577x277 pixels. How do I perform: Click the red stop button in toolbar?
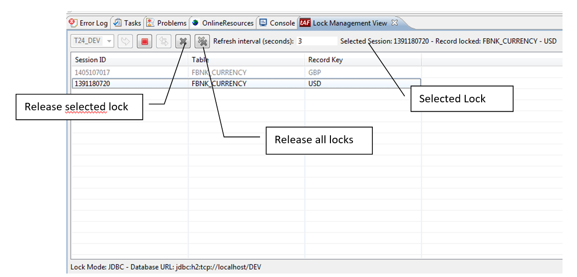(x=144, y=42)
